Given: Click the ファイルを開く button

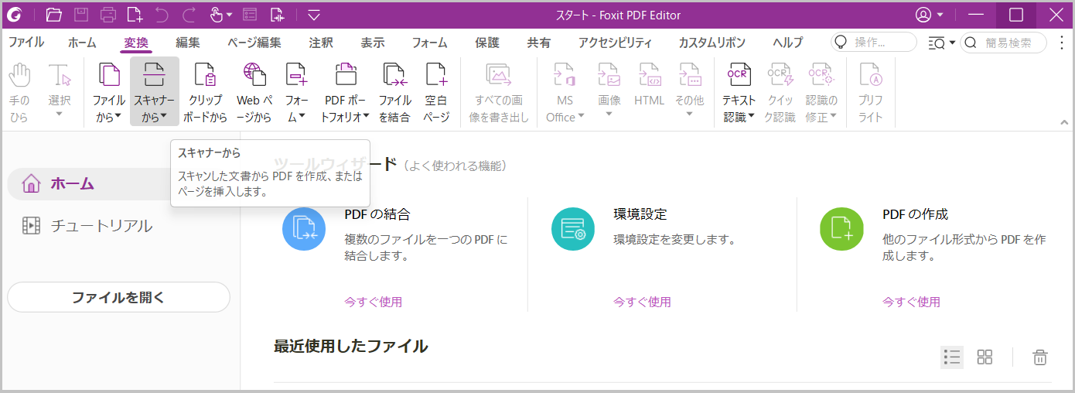Looking at the screenshot, I should (118, 297).
